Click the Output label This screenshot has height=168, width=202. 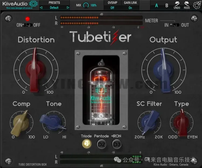pyautogui.click(x=163, y=40)
